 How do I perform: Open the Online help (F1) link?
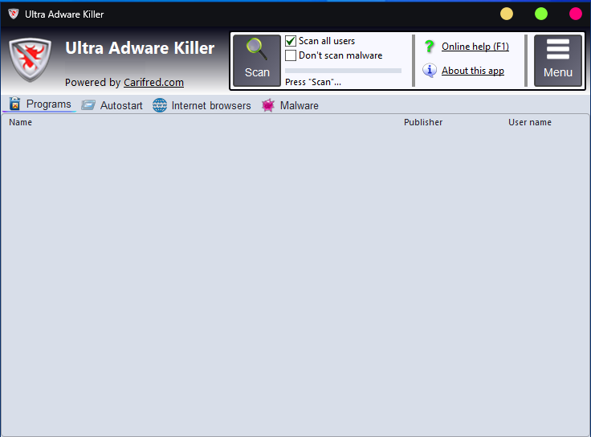[475, 47]
